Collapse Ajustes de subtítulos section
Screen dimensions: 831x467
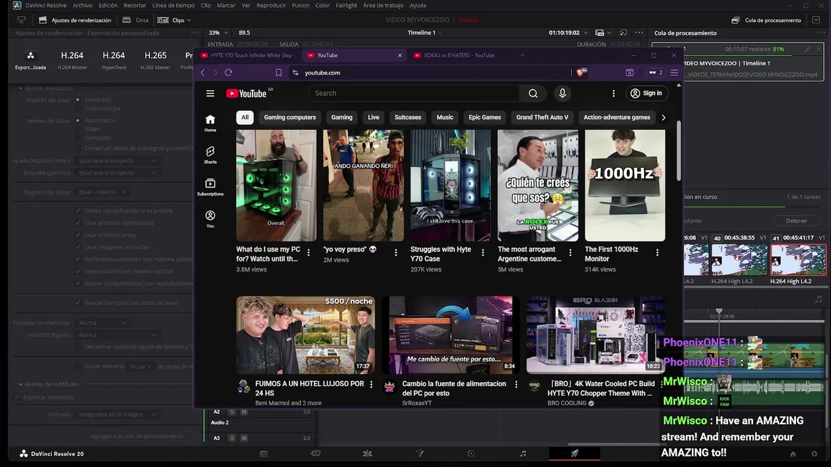click(20, 384)
